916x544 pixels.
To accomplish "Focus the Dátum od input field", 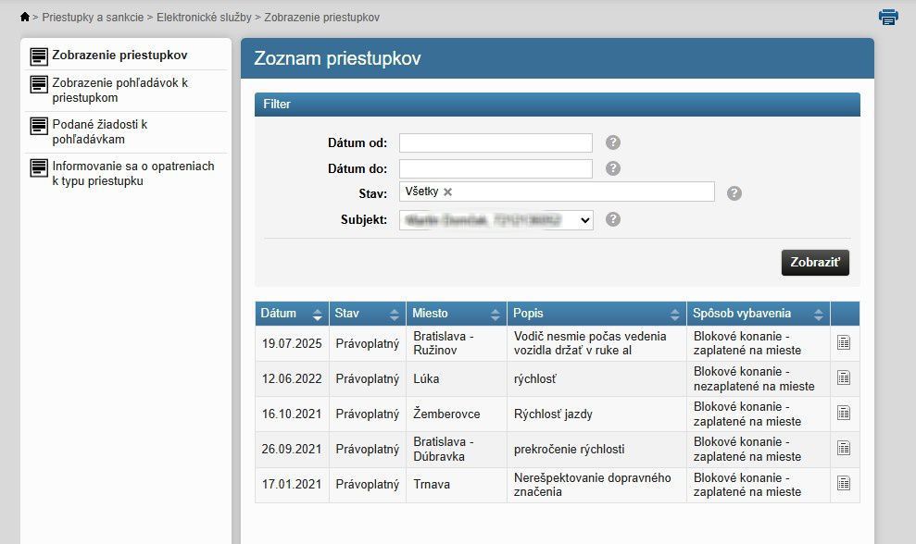I will pos(496,142).
